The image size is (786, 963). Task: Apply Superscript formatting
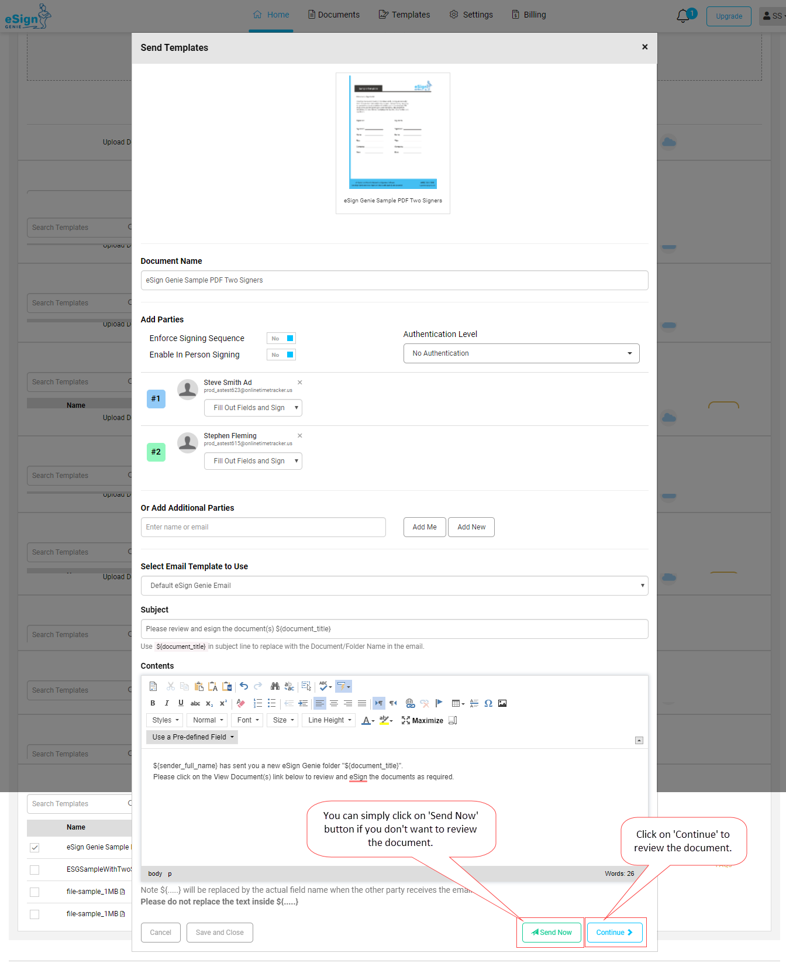223,703
